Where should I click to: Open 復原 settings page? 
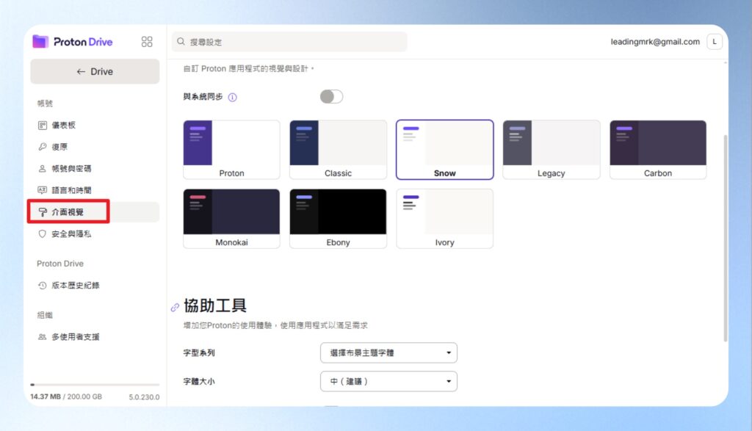coord(95,147)
